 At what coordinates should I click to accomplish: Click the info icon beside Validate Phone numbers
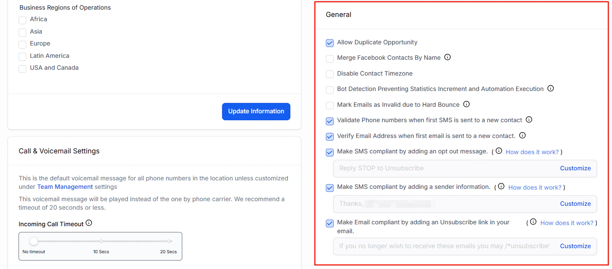[x=529, y=119]
